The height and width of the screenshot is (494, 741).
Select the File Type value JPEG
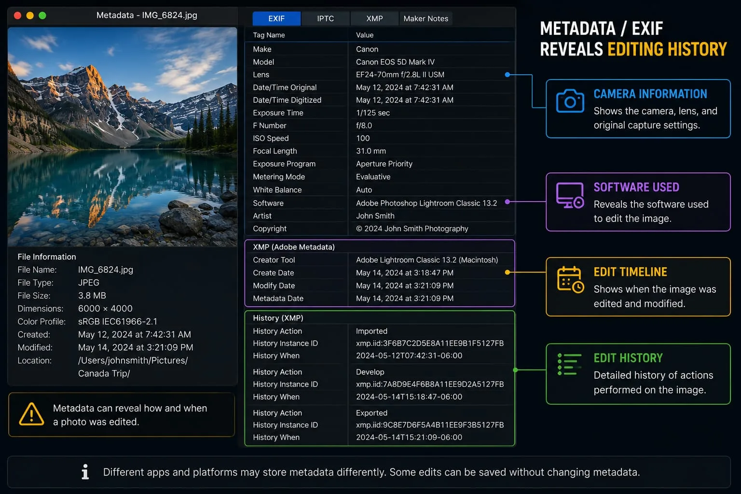[89, 283]
